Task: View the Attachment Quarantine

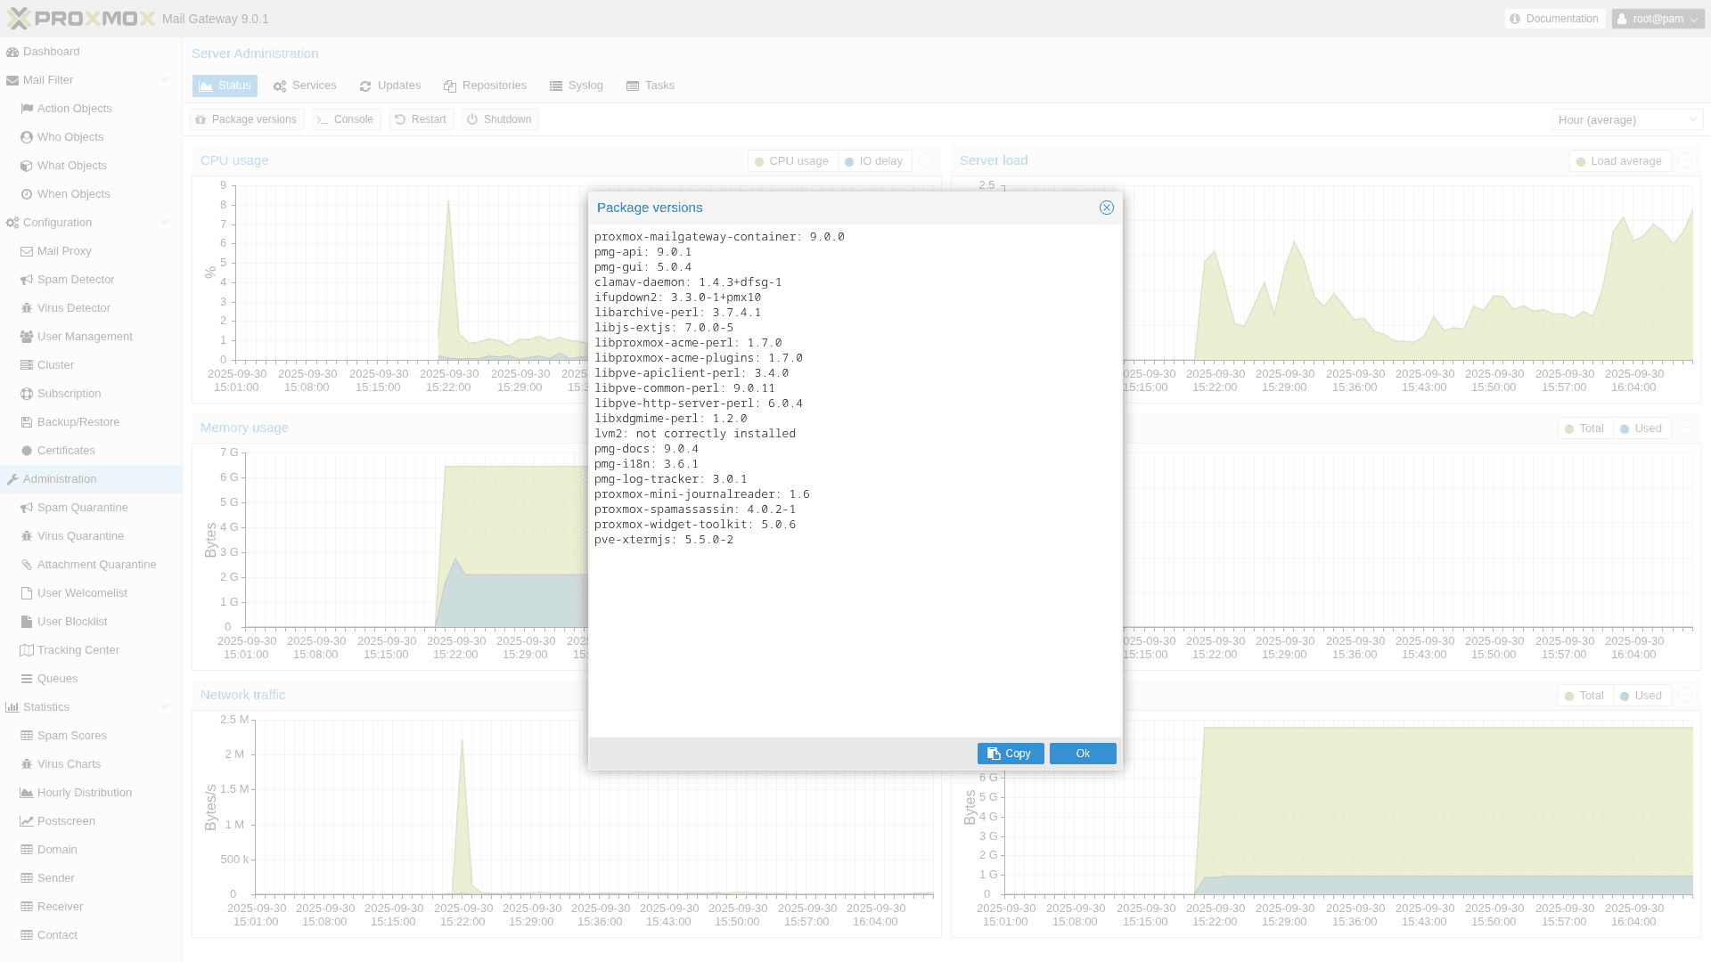Action: pos(96,564)
